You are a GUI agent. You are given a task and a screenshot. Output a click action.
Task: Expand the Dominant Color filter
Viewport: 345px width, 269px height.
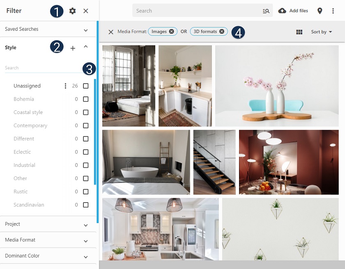[86, 257]
